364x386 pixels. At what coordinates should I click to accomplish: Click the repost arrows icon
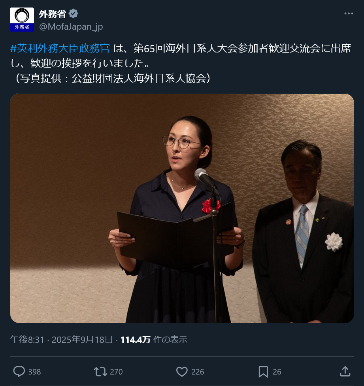coord(100,371)
